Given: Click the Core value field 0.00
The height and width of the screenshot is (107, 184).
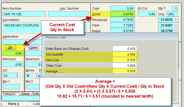Looking at the screenshot, I should click(x=123, y=8).
